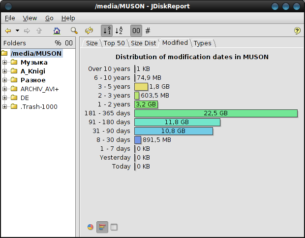Go up one folder level
The image size is (305, 238).
(x=39, y=31)
